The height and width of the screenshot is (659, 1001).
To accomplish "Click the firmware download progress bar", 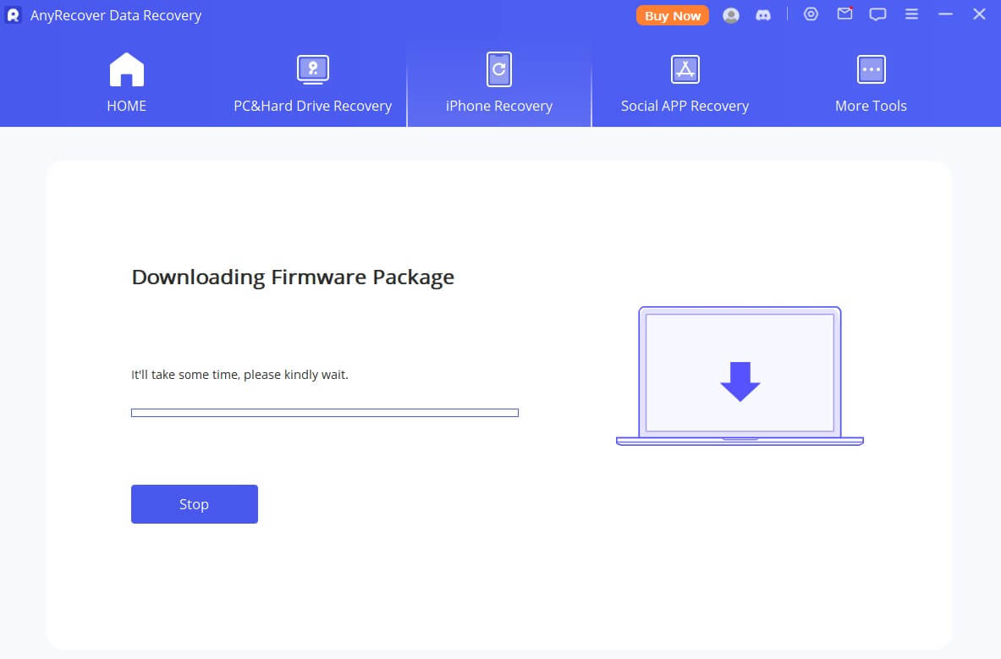I will pyautogui.click(x=324, y=412).
